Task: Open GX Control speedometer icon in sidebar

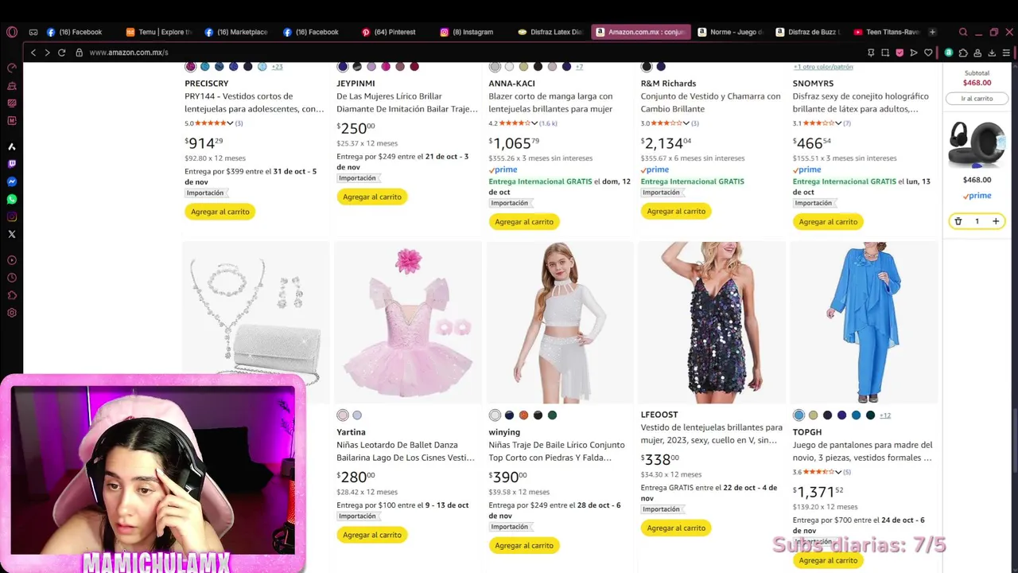Action: click(x=11, y=68)
